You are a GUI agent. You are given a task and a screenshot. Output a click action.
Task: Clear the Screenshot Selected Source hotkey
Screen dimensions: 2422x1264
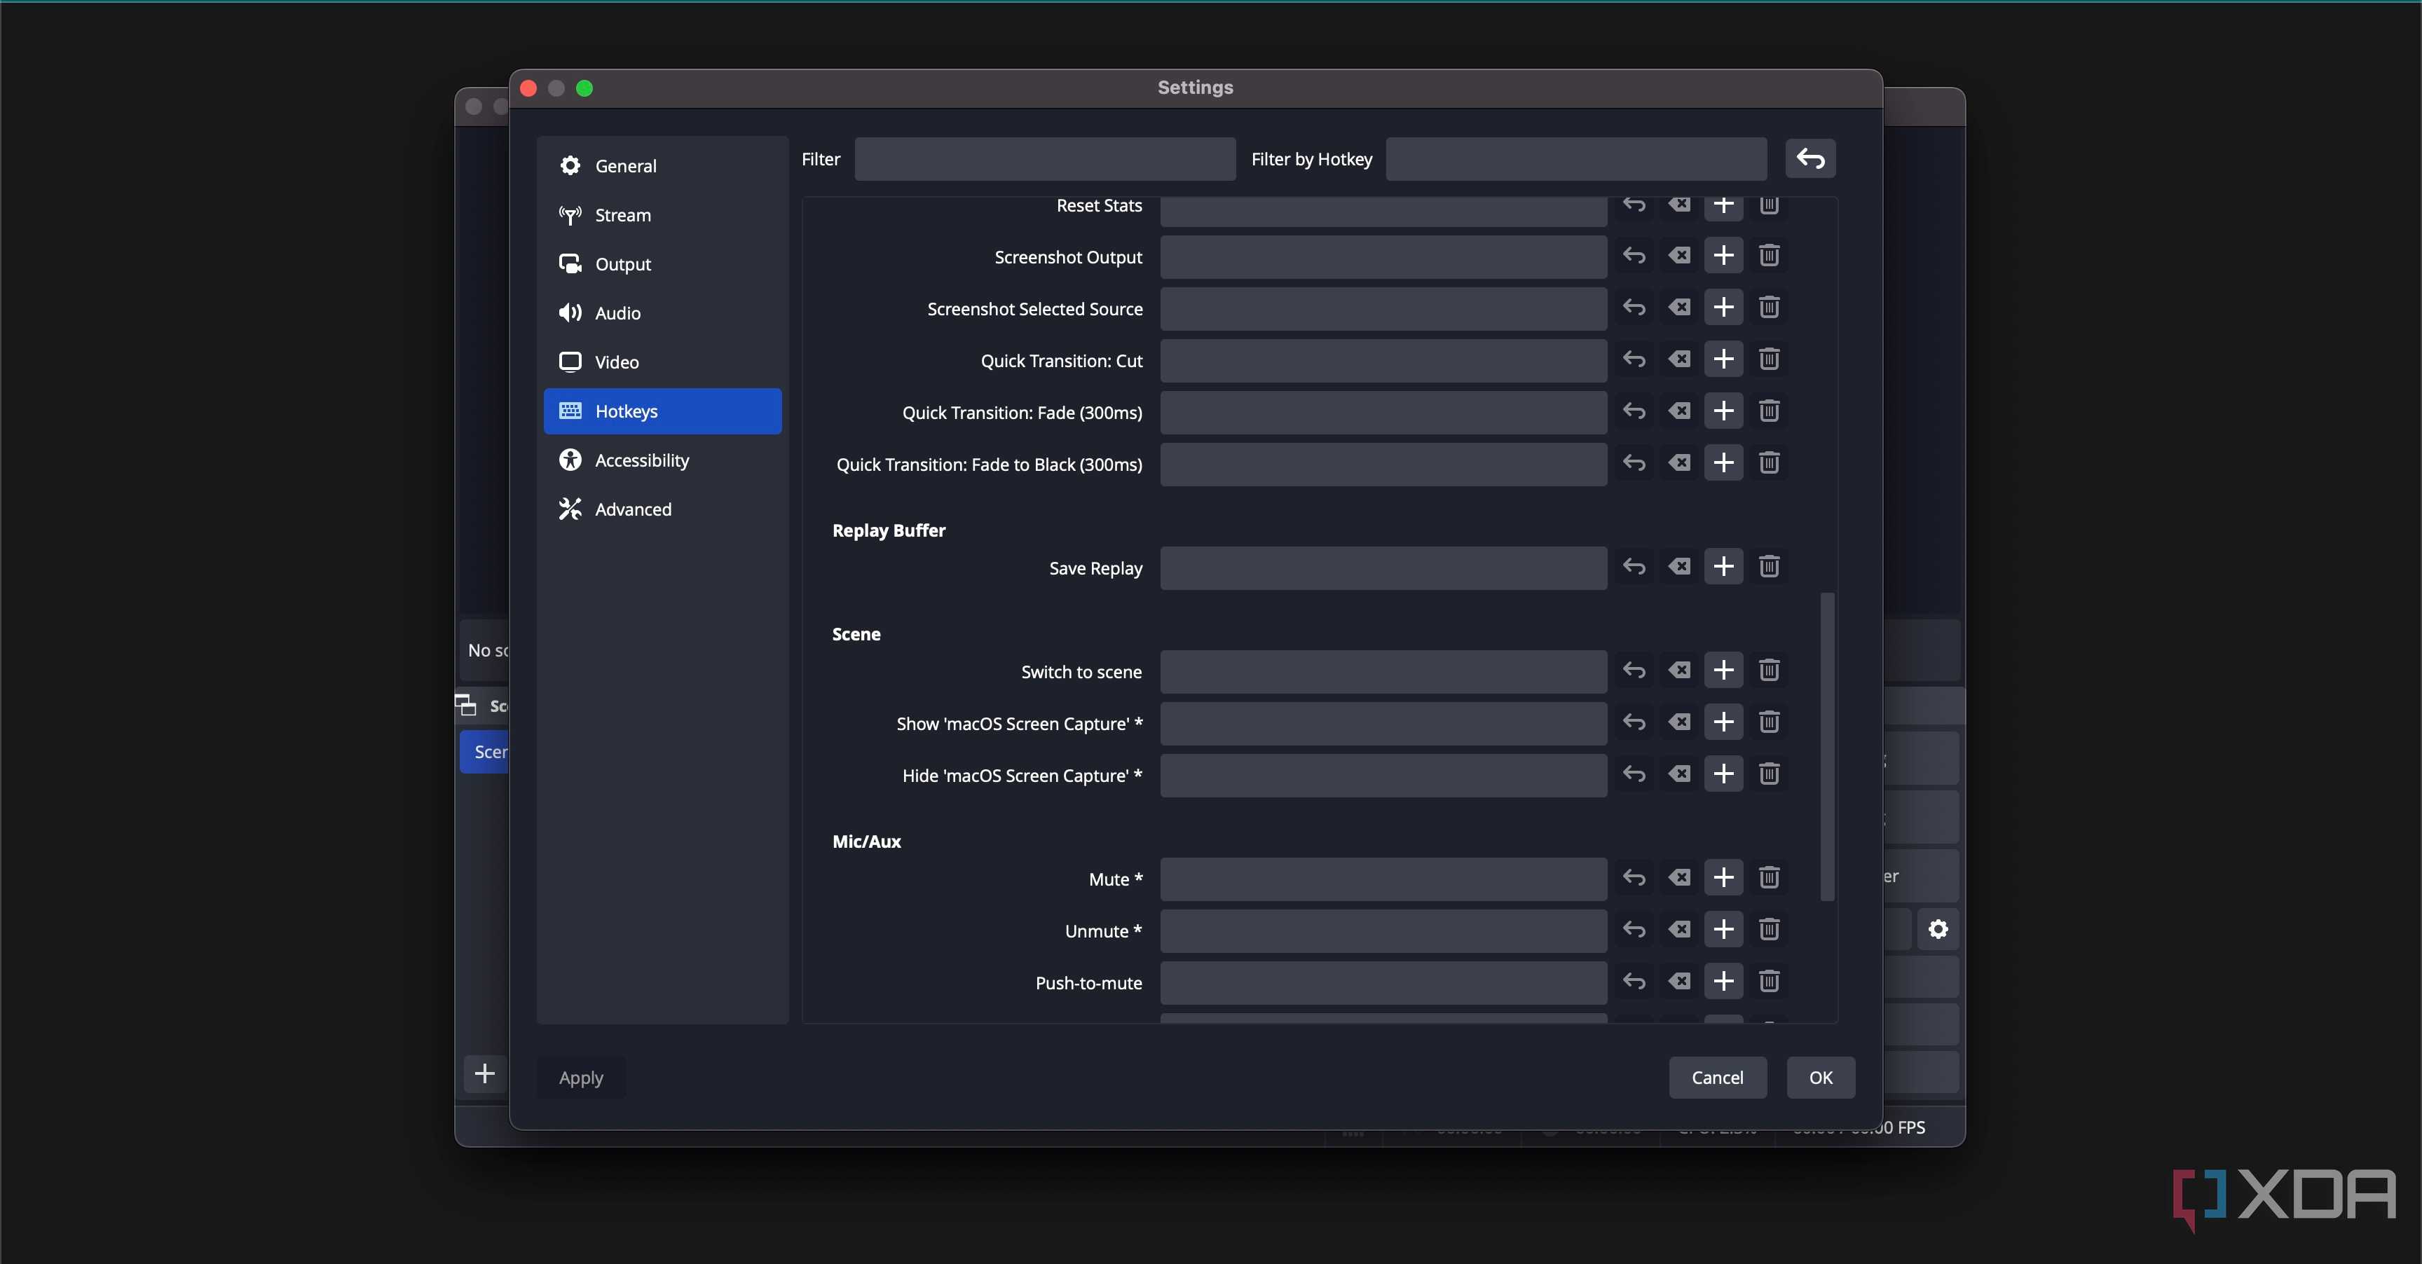(1679, 306)
